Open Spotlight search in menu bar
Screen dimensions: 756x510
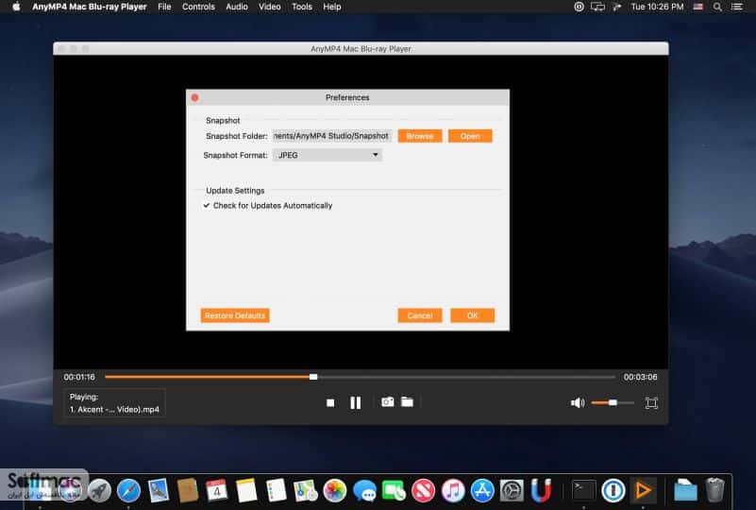(x=717, y=7)
